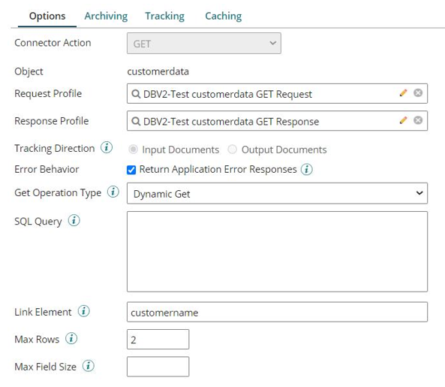Clear Response Profile with remove icon
445x387 pixels.
pos(418,120)
